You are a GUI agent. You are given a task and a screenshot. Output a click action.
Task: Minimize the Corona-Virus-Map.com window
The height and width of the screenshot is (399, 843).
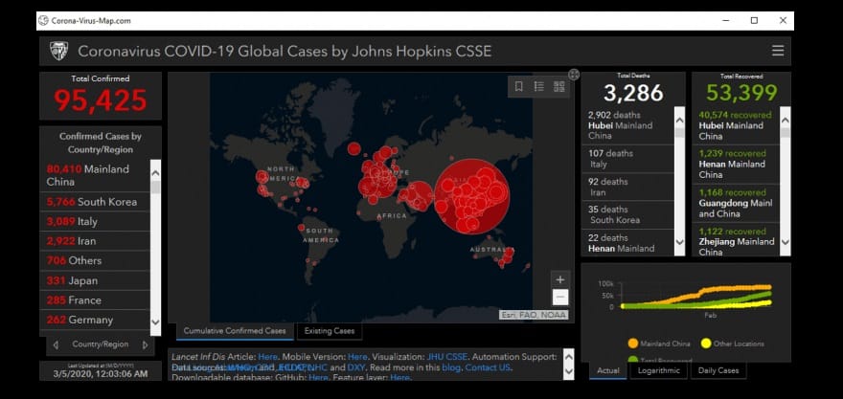tap(726, 20)
